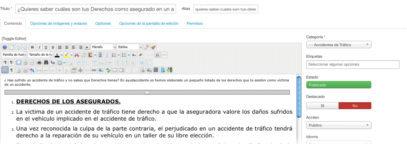Screen dimensions: 407x144
Task: Create a new document in editor
Action: coord(12,47)
